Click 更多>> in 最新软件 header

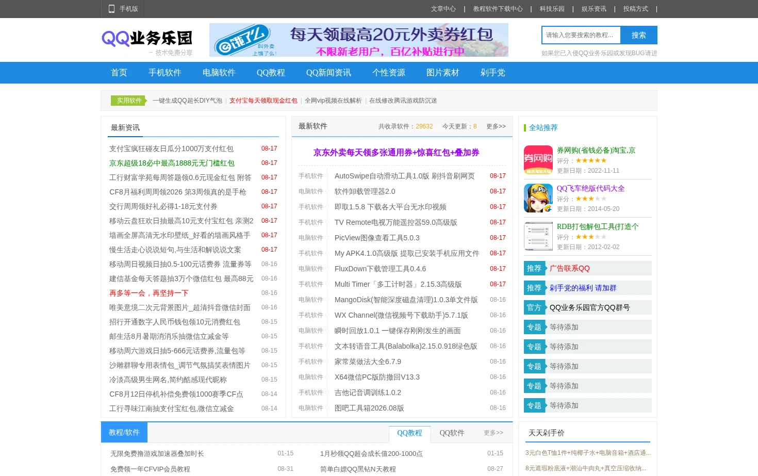[496, 126]
